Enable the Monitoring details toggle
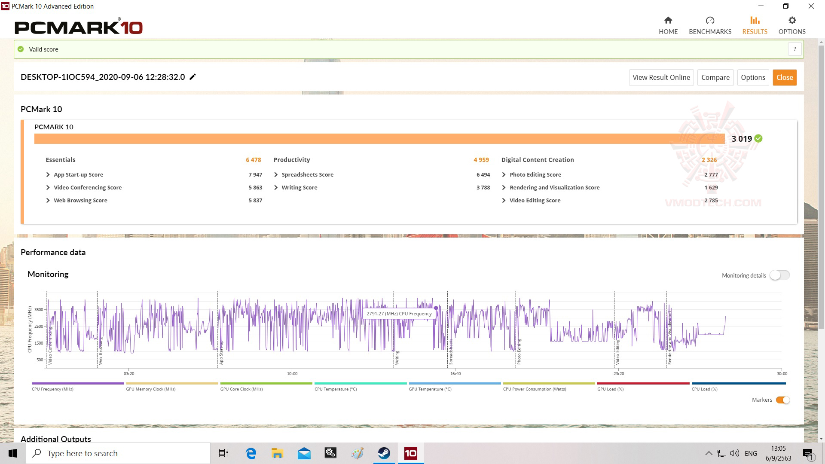This screenshot has height=464, width=825. point(779,275)
